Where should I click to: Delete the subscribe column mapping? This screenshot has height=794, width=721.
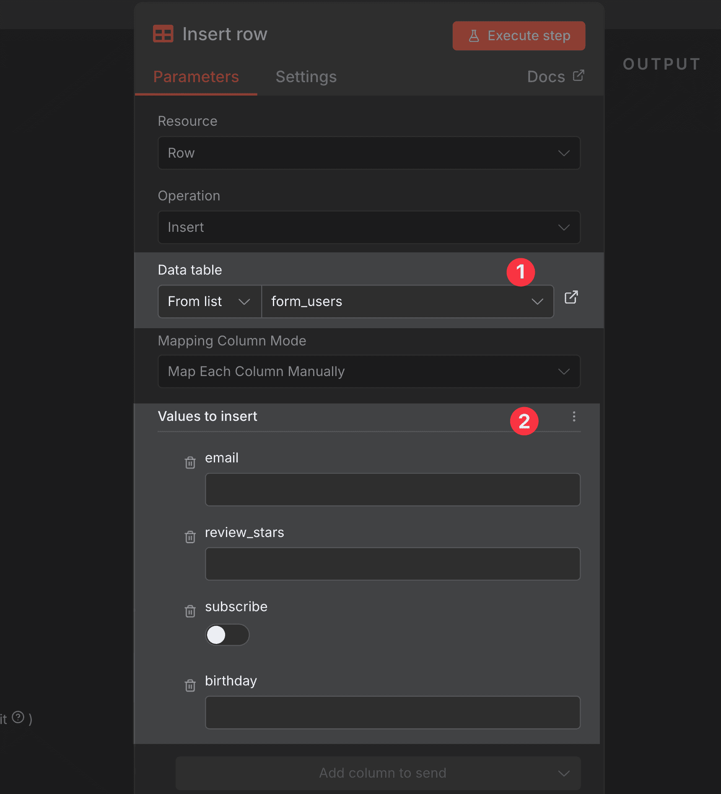(x=190, y=611)
